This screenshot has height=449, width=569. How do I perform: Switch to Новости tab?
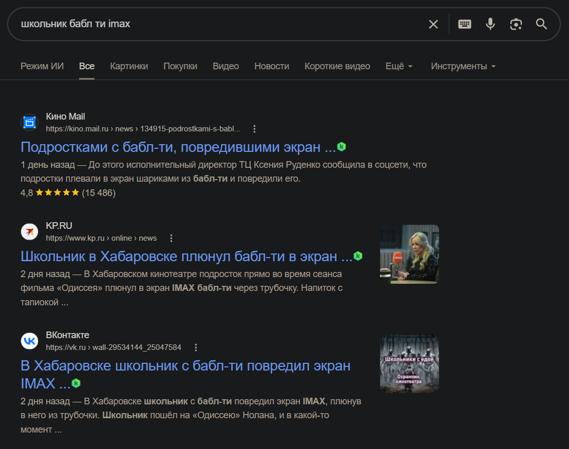[x=272, y=66]
